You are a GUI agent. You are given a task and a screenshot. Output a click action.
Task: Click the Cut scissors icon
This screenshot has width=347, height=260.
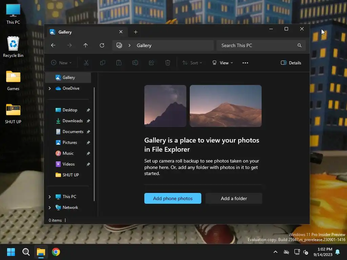click(x=86, y=63)
